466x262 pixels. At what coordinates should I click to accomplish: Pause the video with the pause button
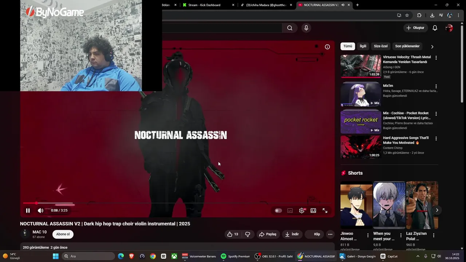click(28, 210)
